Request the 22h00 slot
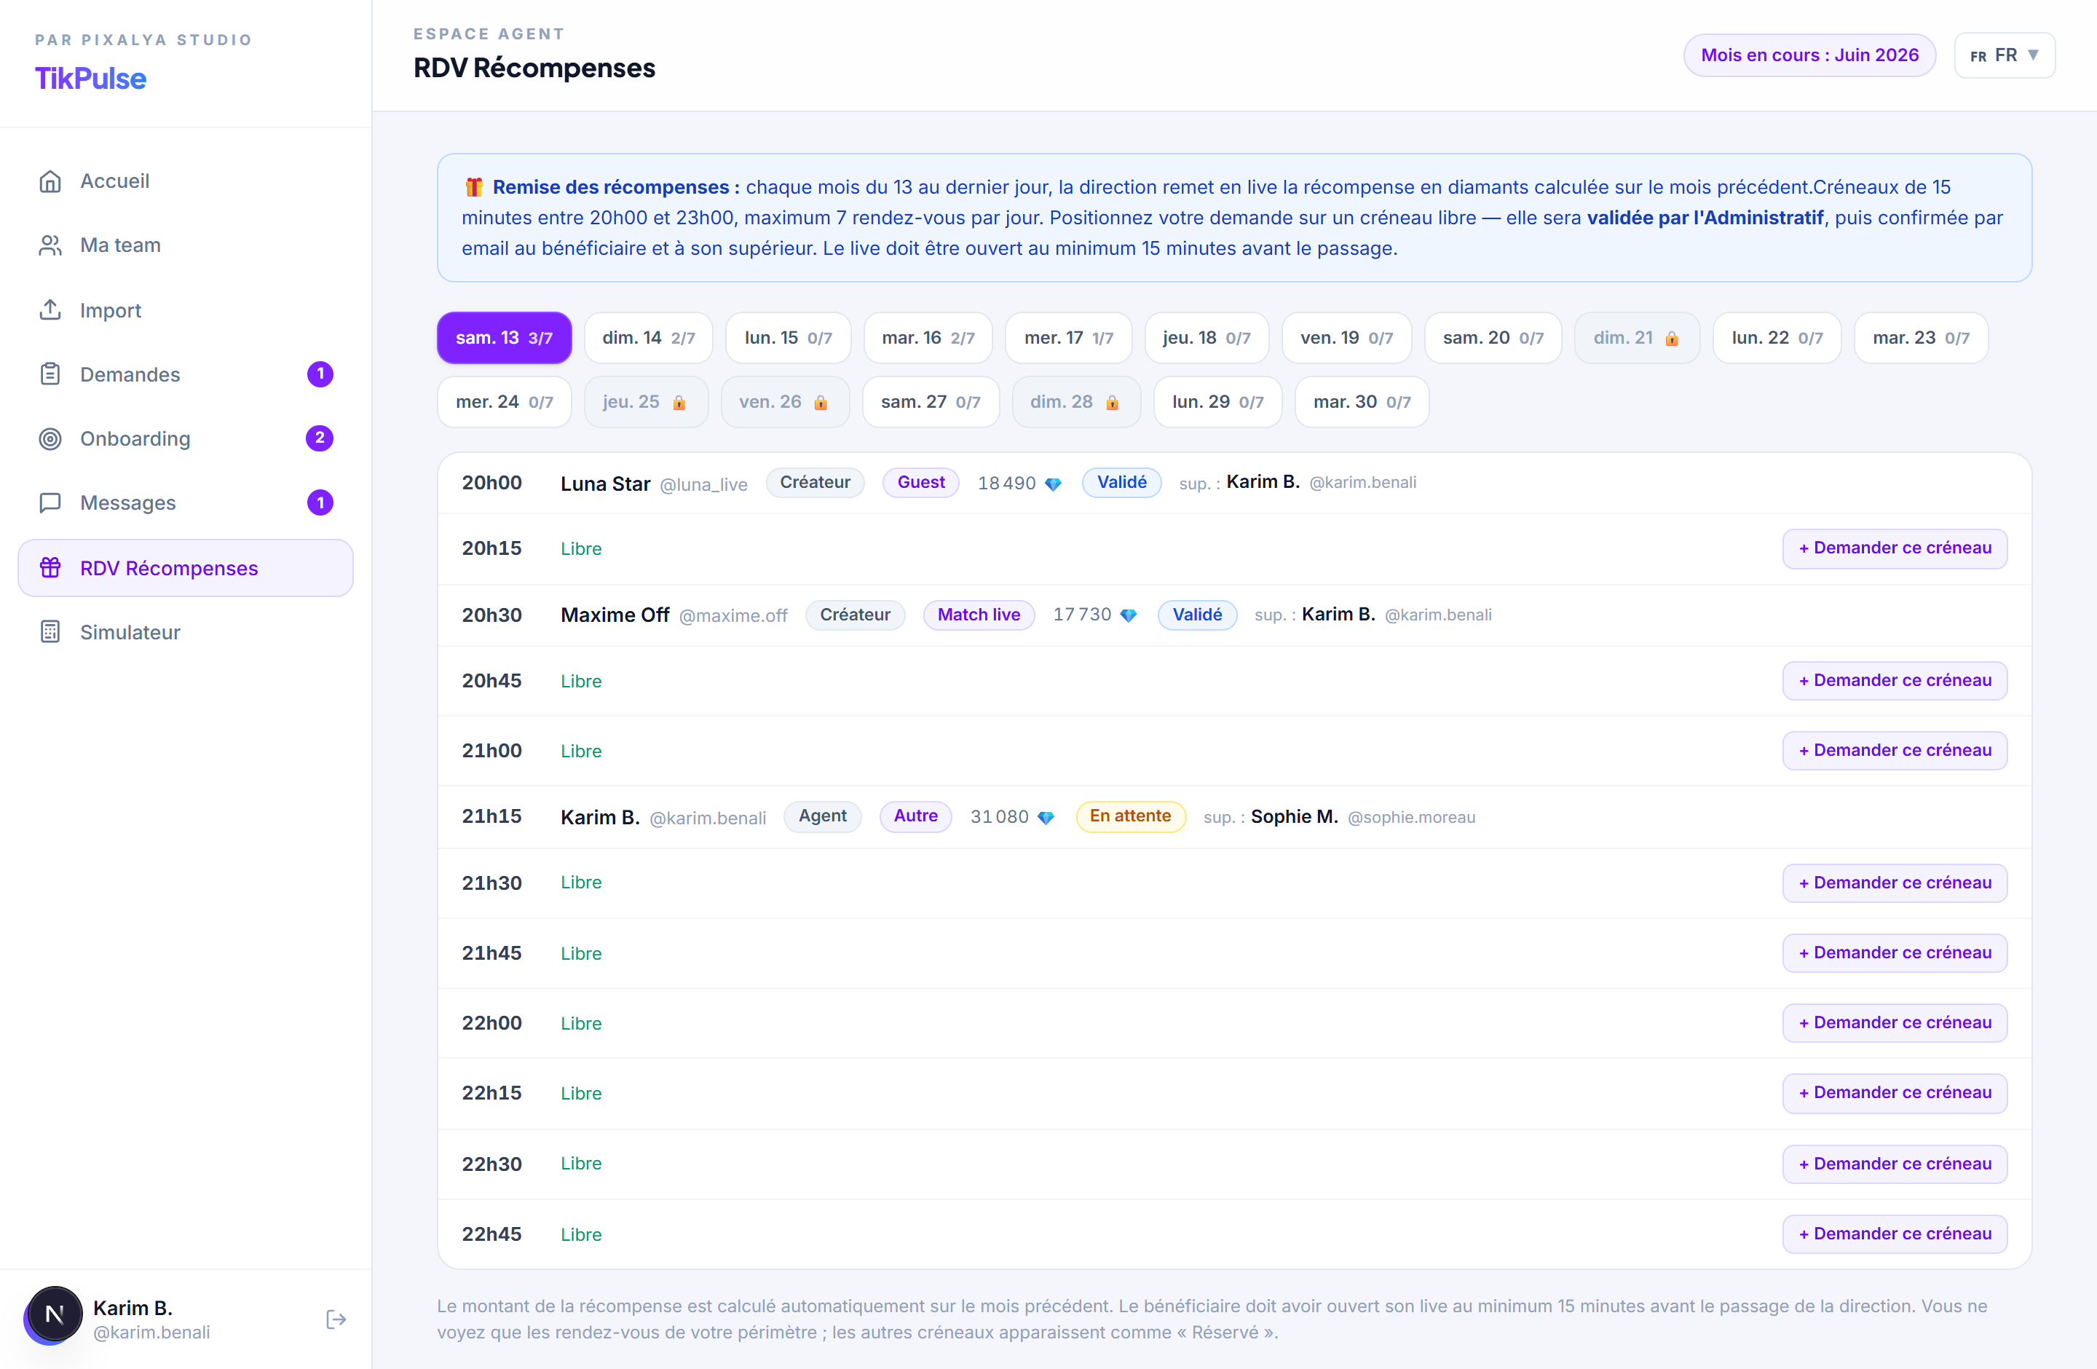Image resolution: width=2097 pixels, height=1369 pixels. point(1895,1023)
